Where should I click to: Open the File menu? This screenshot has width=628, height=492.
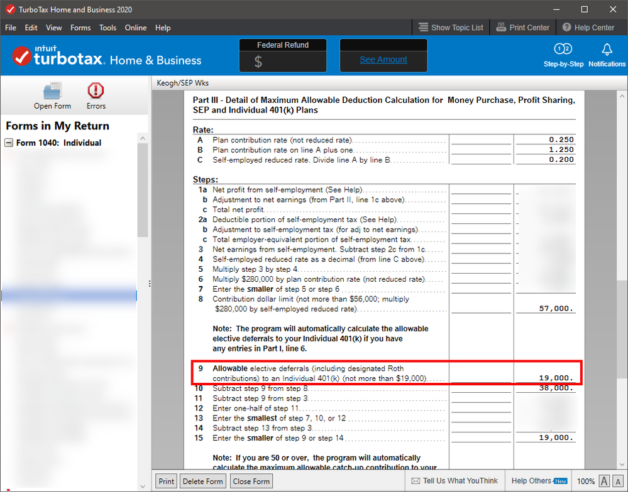[x=11, y=28]
